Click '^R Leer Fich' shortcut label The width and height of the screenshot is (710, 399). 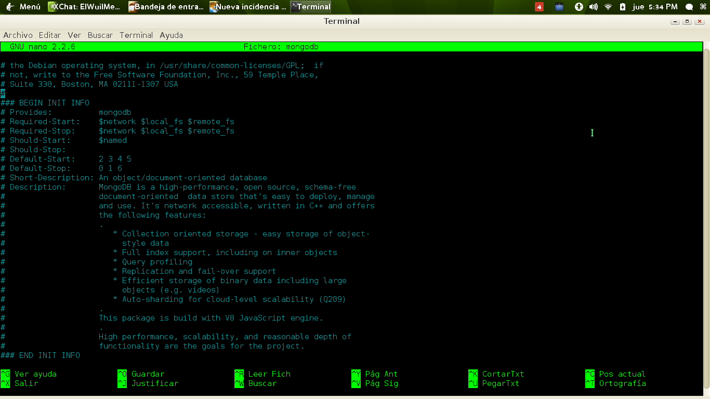262,374
